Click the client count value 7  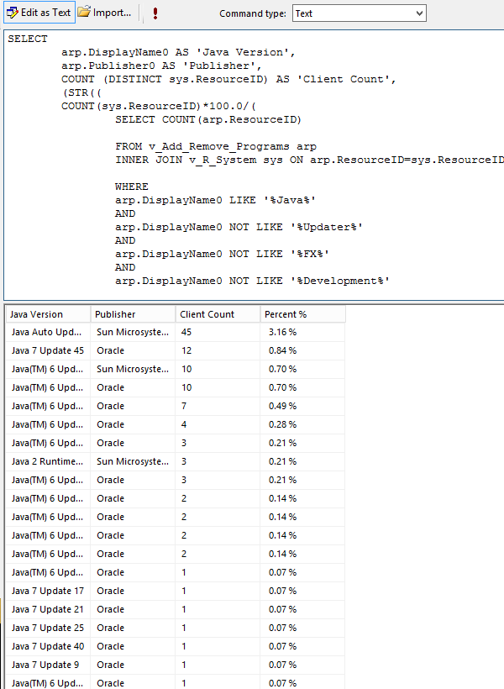coord(184,406)
